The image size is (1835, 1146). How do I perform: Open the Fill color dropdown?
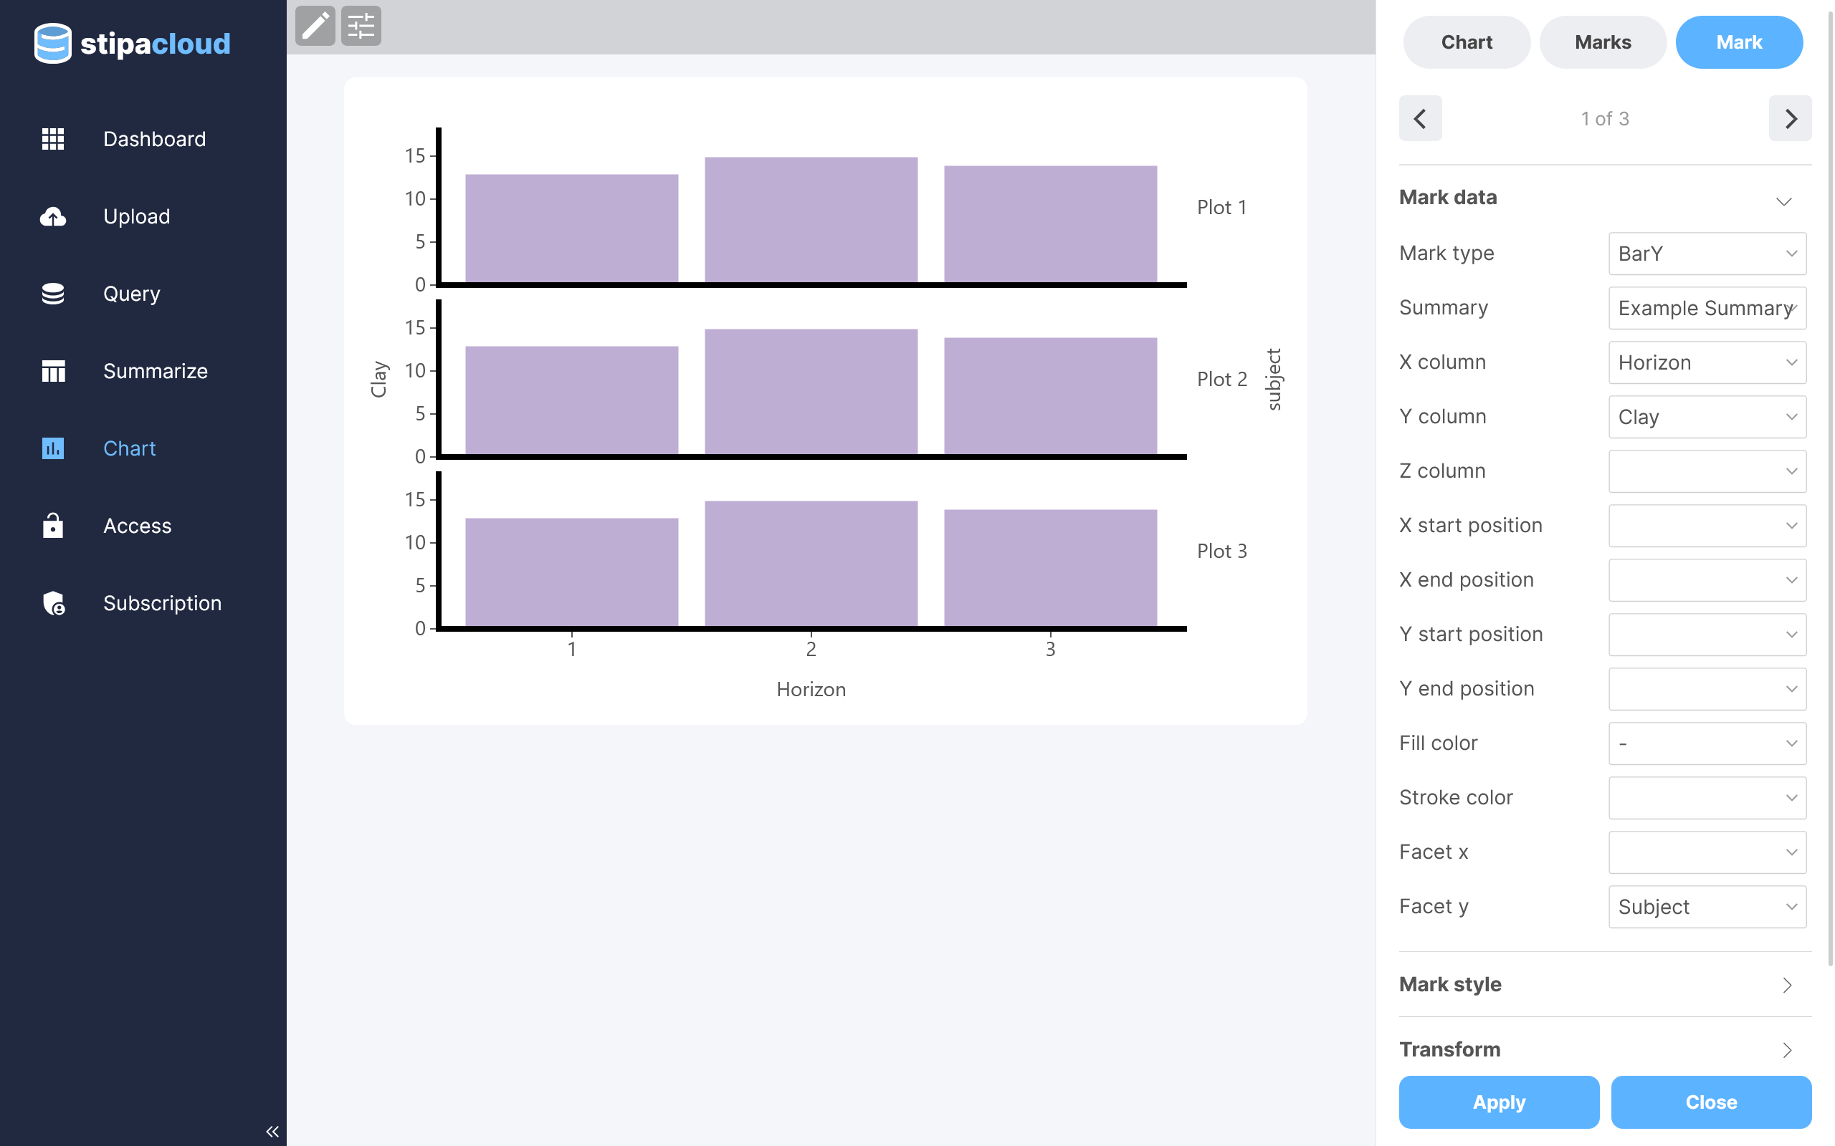click(x=1707, y=743)
